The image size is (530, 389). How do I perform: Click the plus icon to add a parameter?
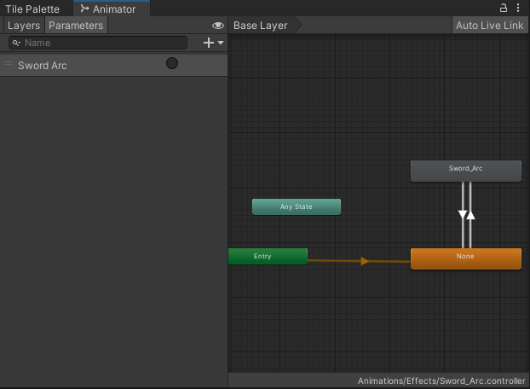[x=209, y=43]
